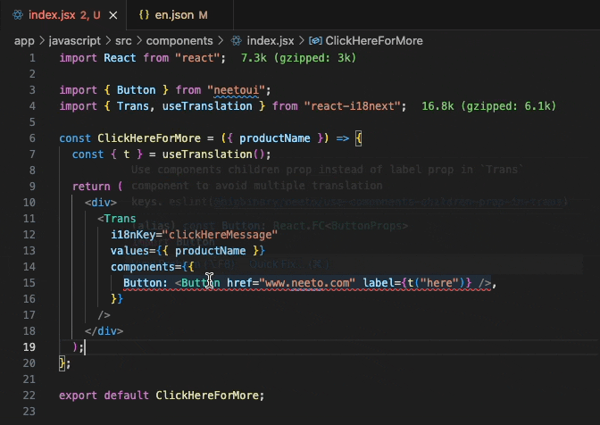The image size is (600, 425).
Task: Click the underlined "neetoui" import string
Action: [237, 90]
